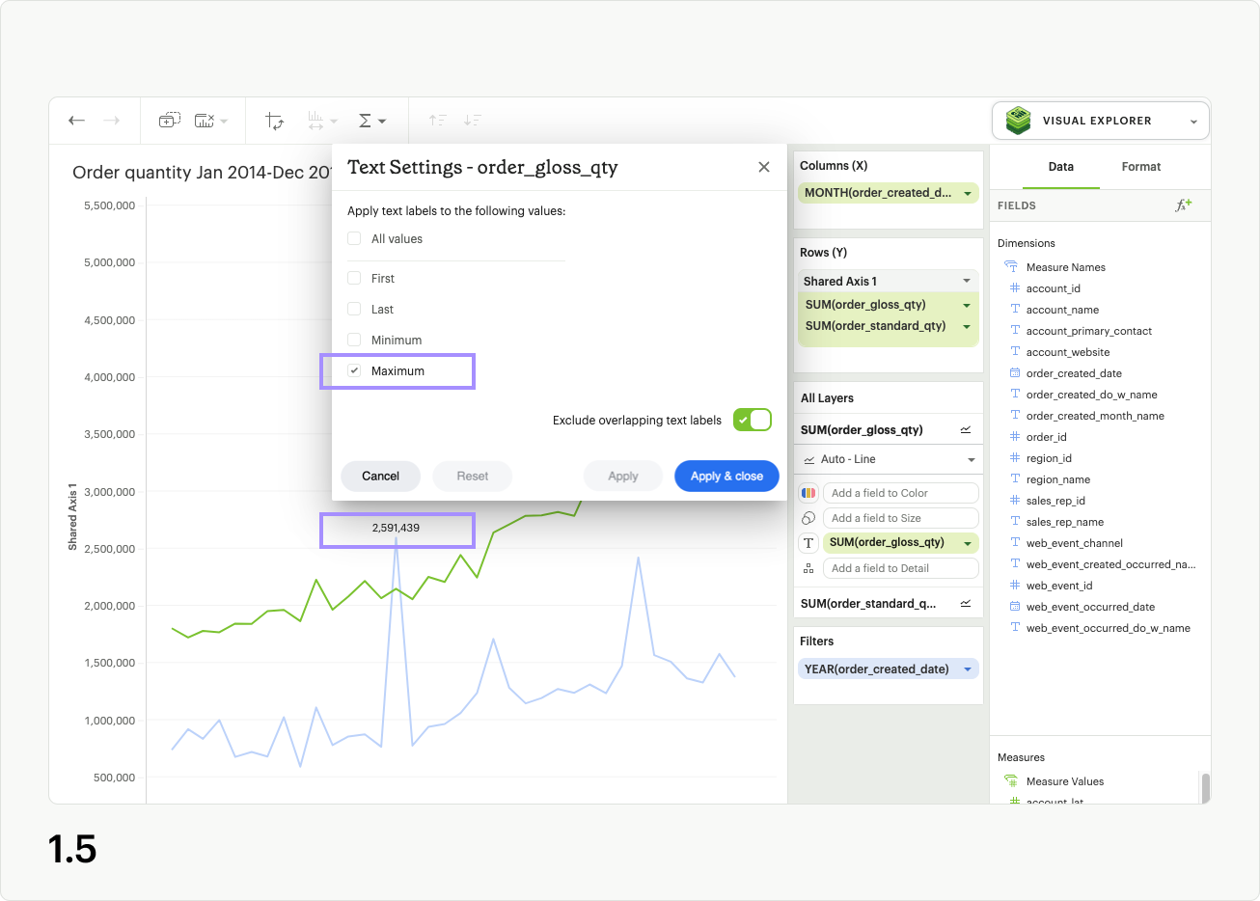The image size is (1260, 901).
Task: Expand the Auto - Line chart type dropdown
Action: pos(971,460)
